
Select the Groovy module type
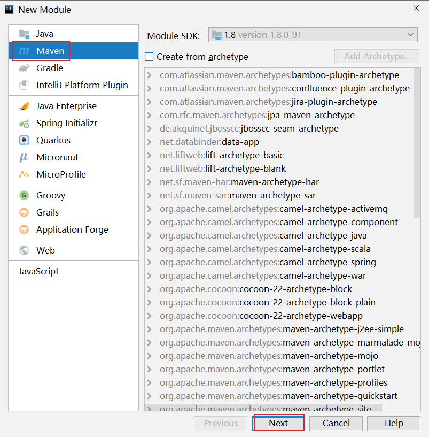50,195
